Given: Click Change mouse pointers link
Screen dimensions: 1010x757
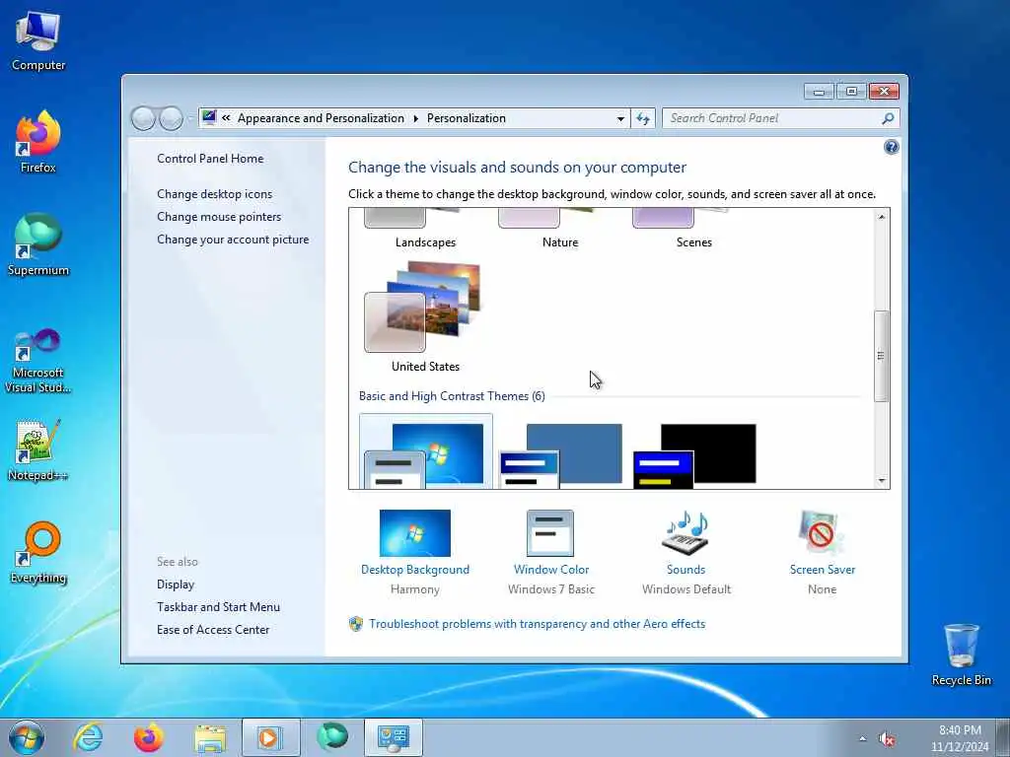Looking at the screenshot, I should click(219, 216).
